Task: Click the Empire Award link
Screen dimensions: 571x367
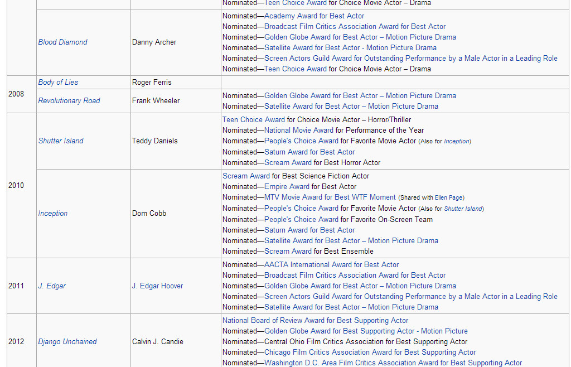Action: click(x=287, y=187)
